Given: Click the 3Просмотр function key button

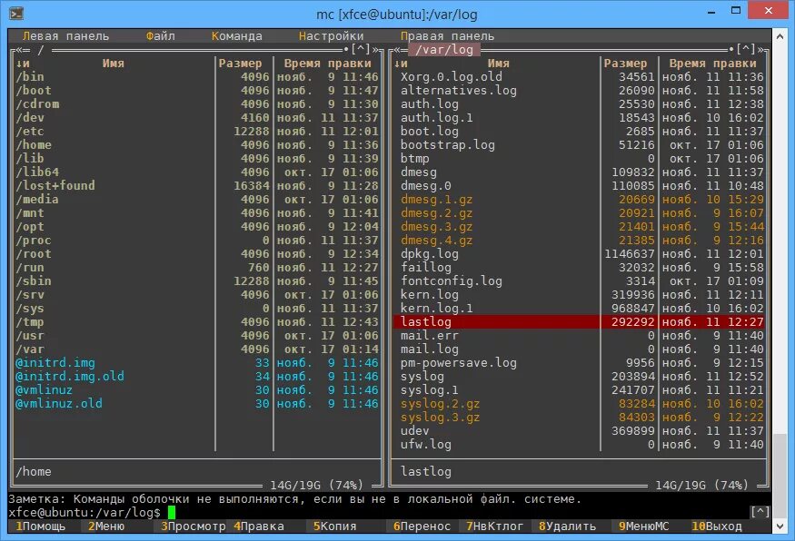Looking at the screenshot, I should 194,526.
